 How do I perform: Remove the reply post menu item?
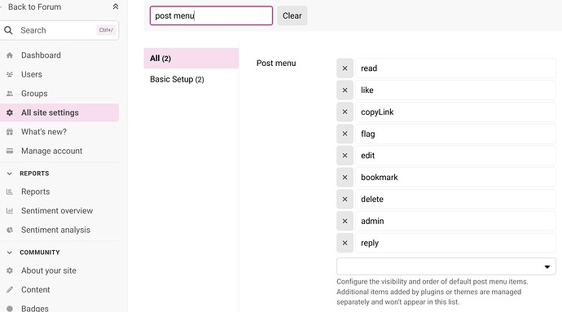click(345, 243)
